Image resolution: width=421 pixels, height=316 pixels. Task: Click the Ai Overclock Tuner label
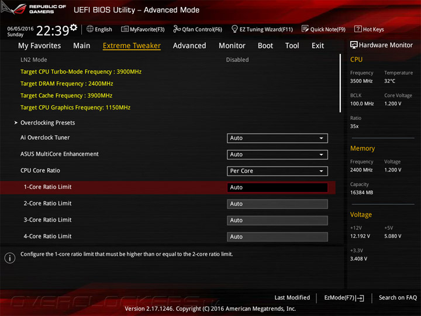click(45, 138)
